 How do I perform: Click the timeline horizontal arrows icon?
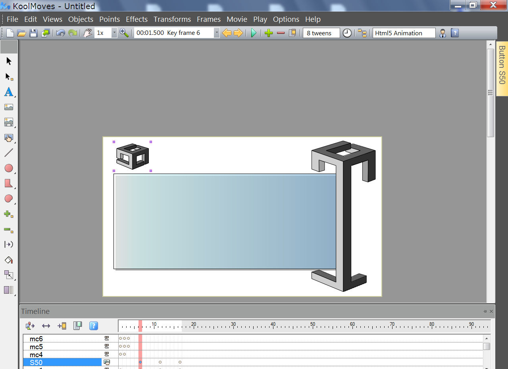(46, 326)
